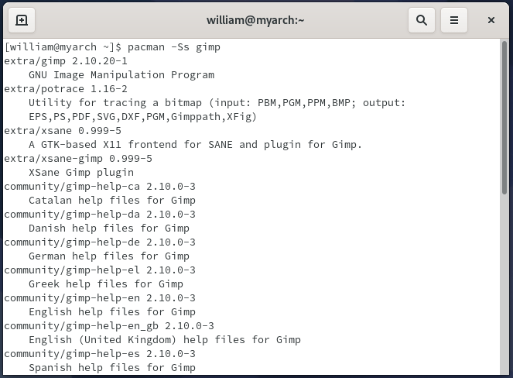513x378 pixels.
Task: Select the line extra/xsane-gimp 0.999-5
Action: (78, 159)
